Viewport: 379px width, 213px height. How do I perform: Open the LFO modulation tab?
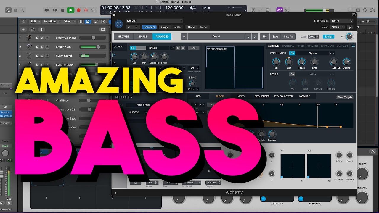198,96
